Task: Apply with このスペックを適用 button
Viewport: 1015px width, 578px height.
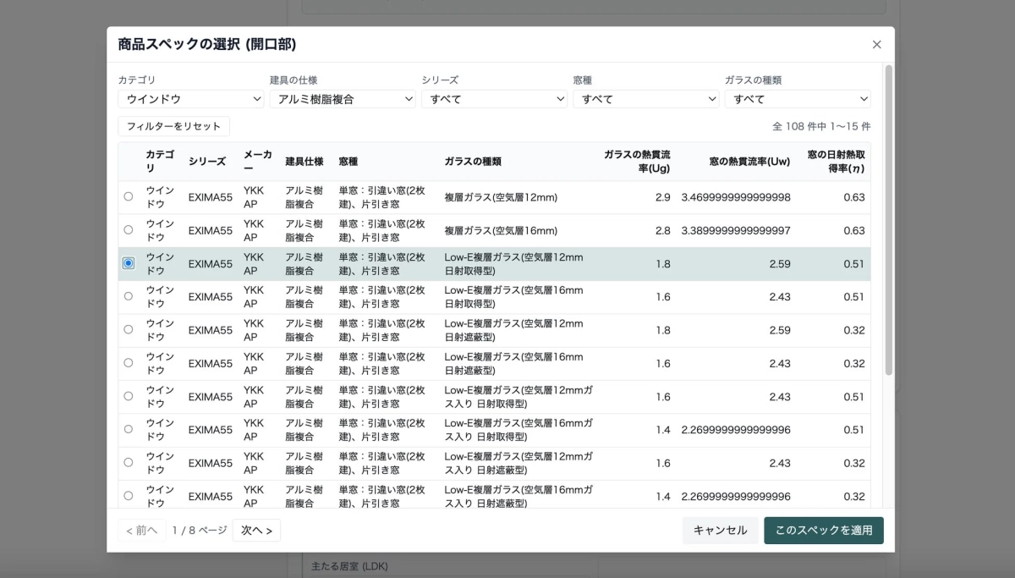Action: (824, 531)
